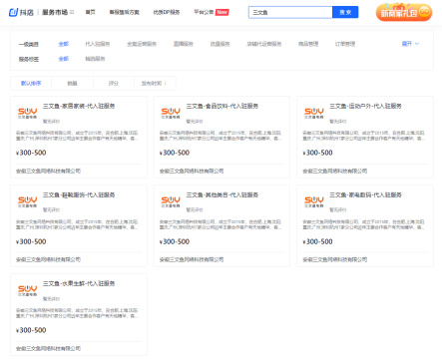Open 三文鱼-水果生鲜-代入驻服务 title
This screenshot has height=361, width=442.
tap(79, 283)
